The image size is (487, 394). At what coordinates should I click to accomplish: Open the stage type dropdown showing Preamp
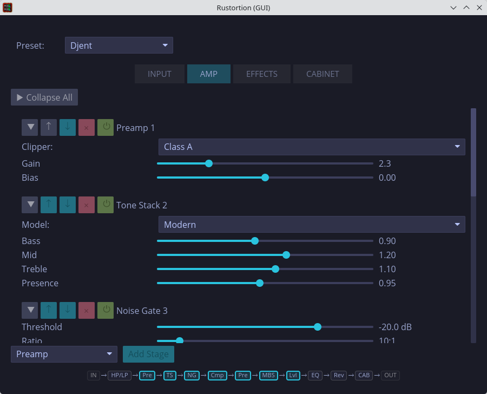(x=64, y=354)
